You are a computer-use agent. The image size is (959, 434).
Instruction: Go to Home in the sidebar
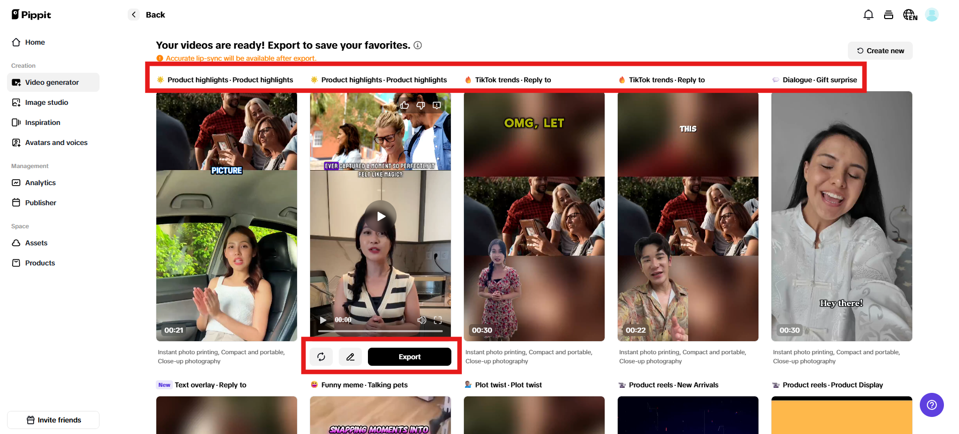click(x=53, y=42)
